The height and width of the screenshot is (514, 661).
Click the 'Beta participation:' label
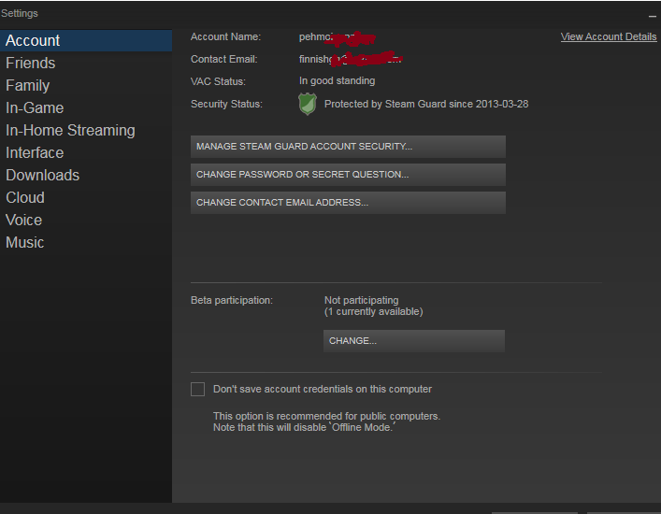(232, 300)
